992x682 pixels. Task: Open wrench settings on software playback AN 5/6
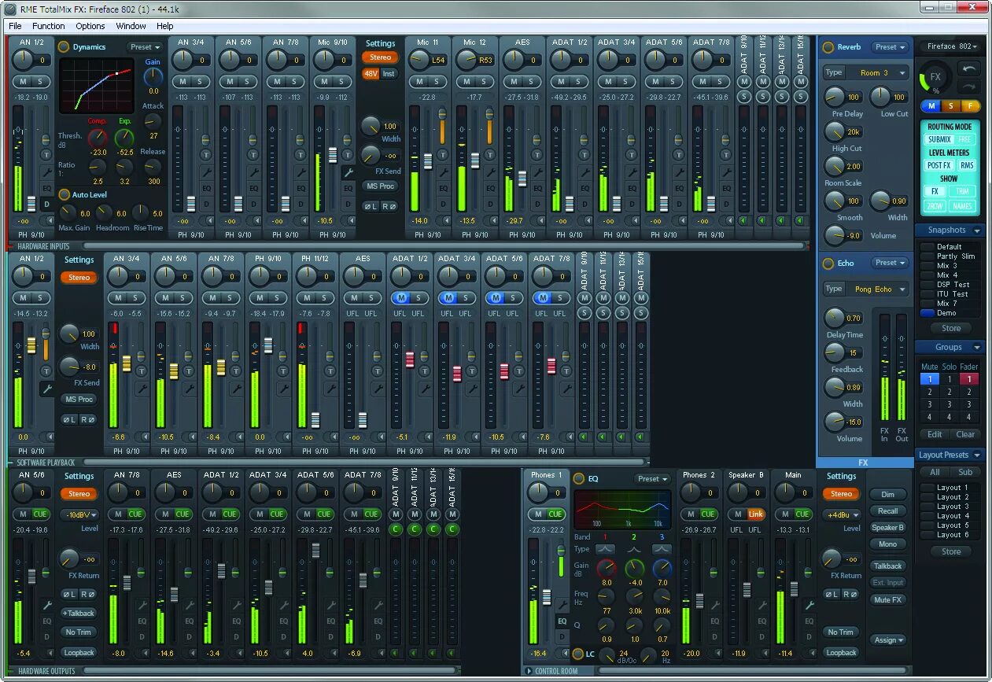(x=188, y=389)
